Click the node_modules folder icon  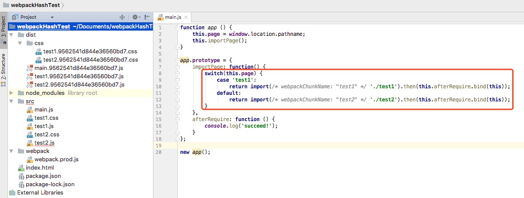(x=21, y=93)
